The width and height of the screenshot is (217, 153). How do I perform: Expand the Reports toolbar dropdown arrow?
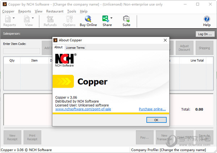(x=14, y=18)
